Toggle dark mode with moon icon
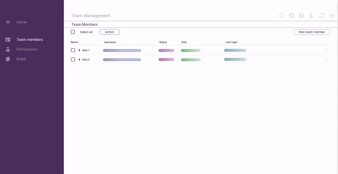 click(312, 16)
